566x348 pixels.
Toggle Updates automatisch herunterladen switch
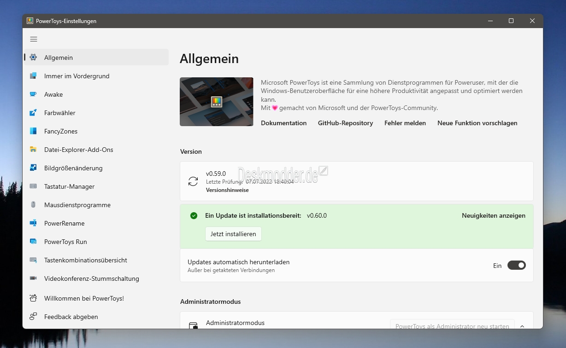tap(517, 265)
